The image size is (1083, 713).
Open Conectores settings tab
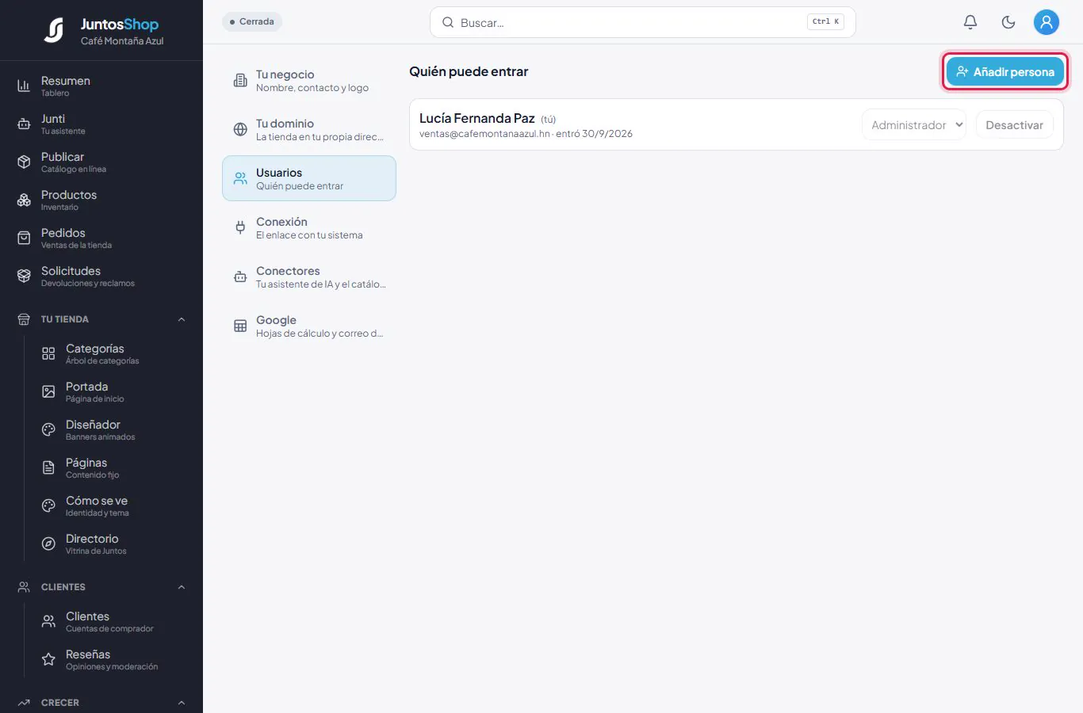pyautogui.click(x=309, y=276)
